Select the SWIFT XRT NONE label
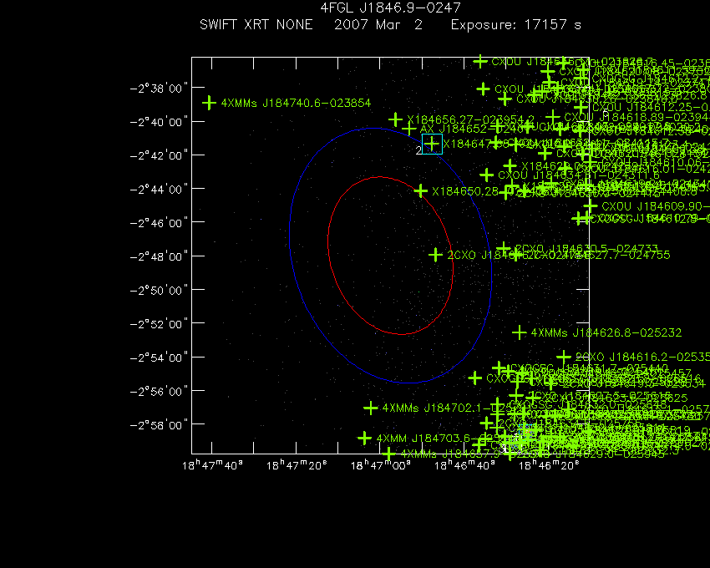The image size is (710, 568). pos(256,24)
